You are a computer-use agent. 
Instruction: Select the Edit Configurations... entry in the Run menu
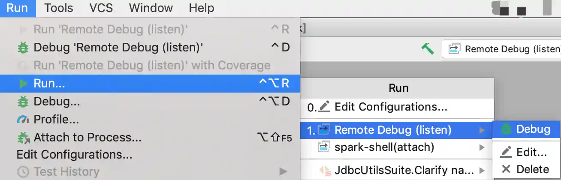click(74, 154)
